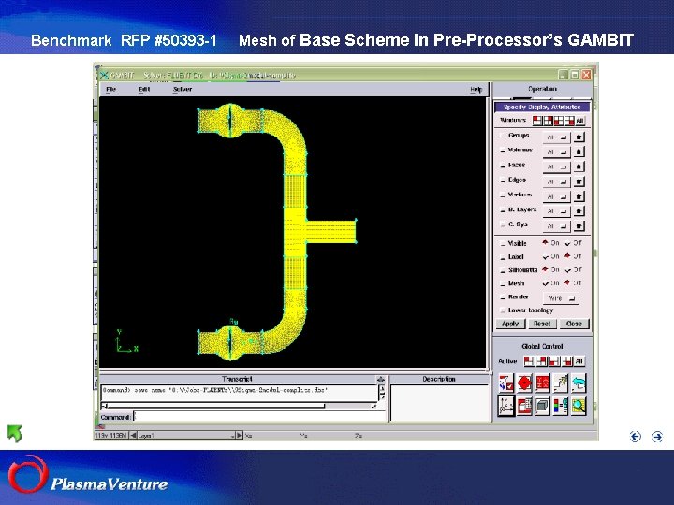Screen dimensions: 674x505
Task: Click the Reset button
Action: pos(542,324)
